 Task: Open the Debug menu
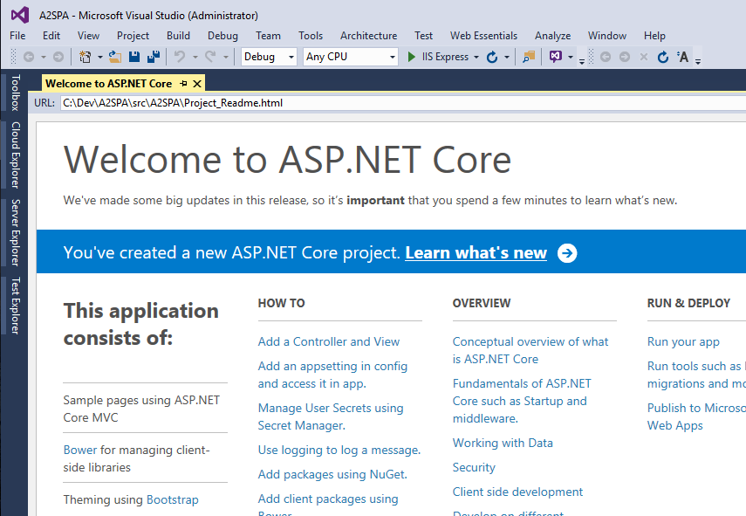click(222, 36)
